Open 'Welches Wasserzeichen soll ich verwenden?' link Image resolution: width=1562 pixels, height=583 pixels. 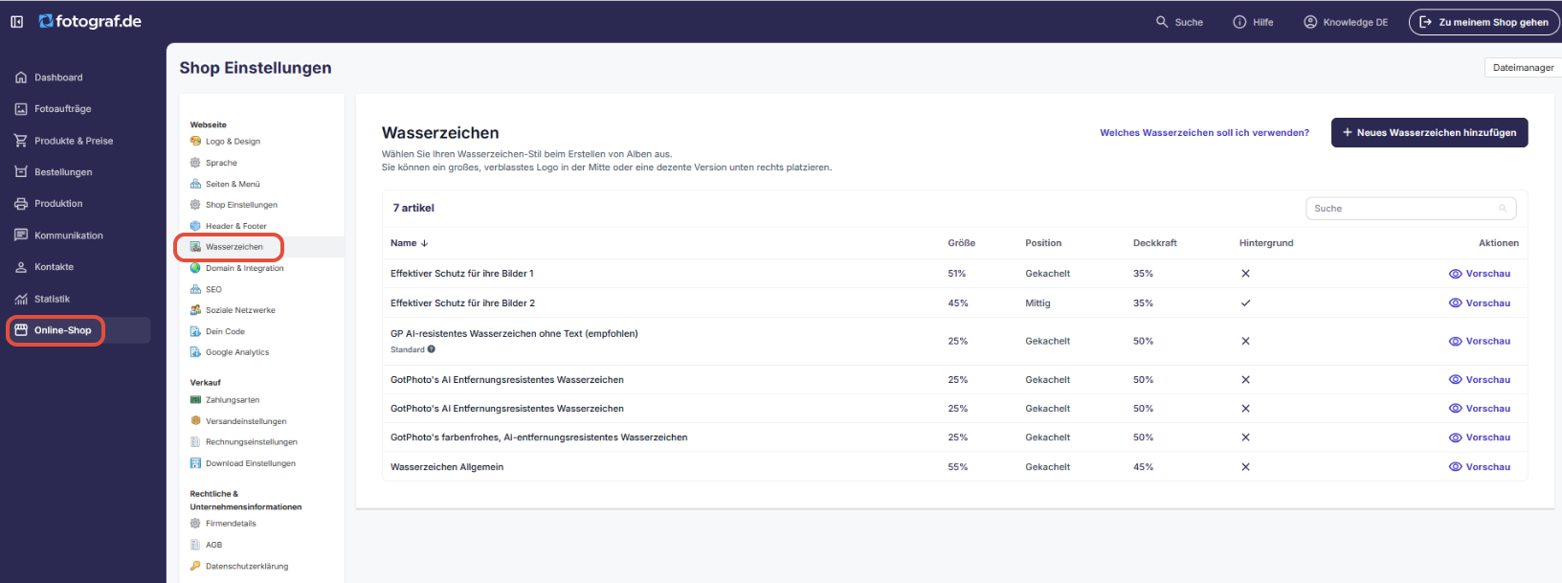tap(1204, 133)
